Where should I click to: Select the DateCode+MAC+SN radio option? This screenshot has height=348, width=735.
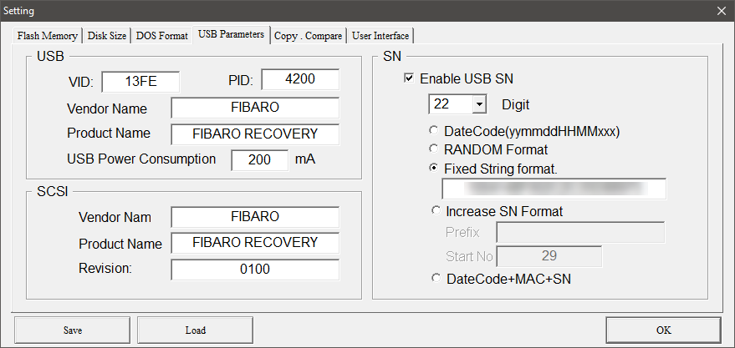click(x=436, y=279)
